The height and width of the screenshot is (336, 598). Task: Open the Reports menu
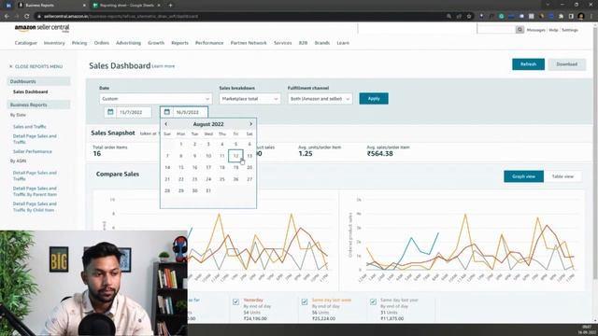pos(179,43)
